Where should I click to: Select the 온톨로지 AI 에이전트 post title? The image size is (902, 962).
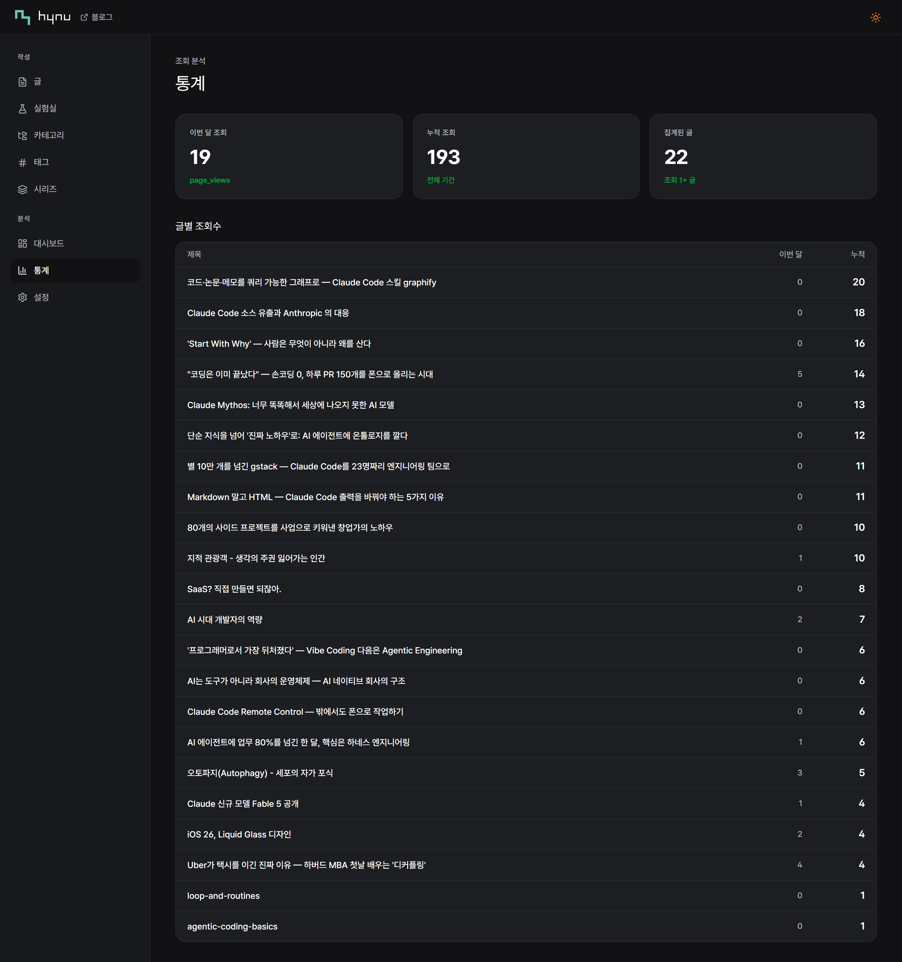click(x=297, y=436)
